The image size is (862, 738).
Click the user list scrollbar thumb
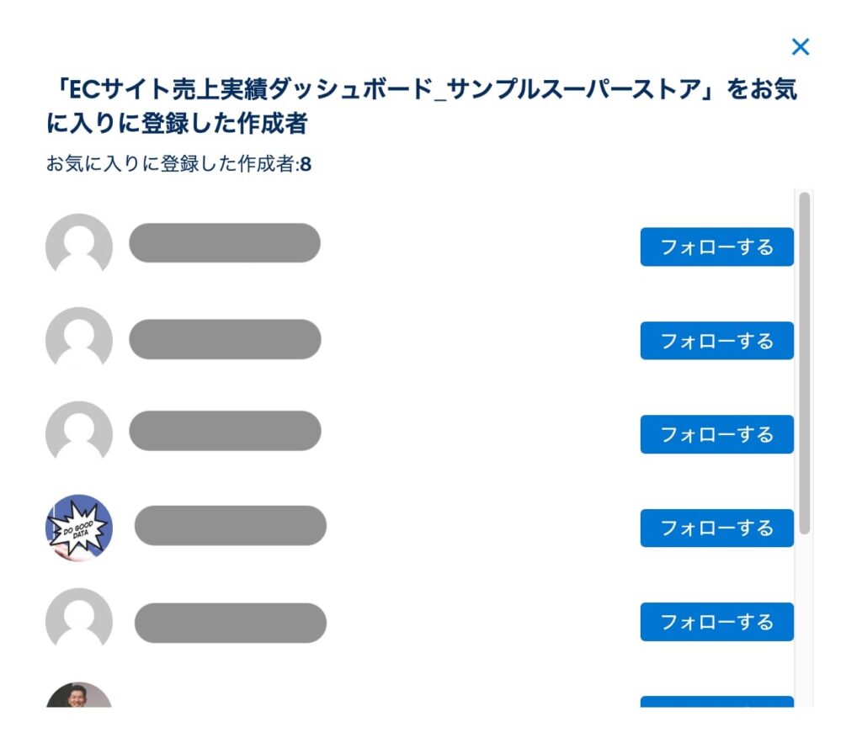coord(804,362)
